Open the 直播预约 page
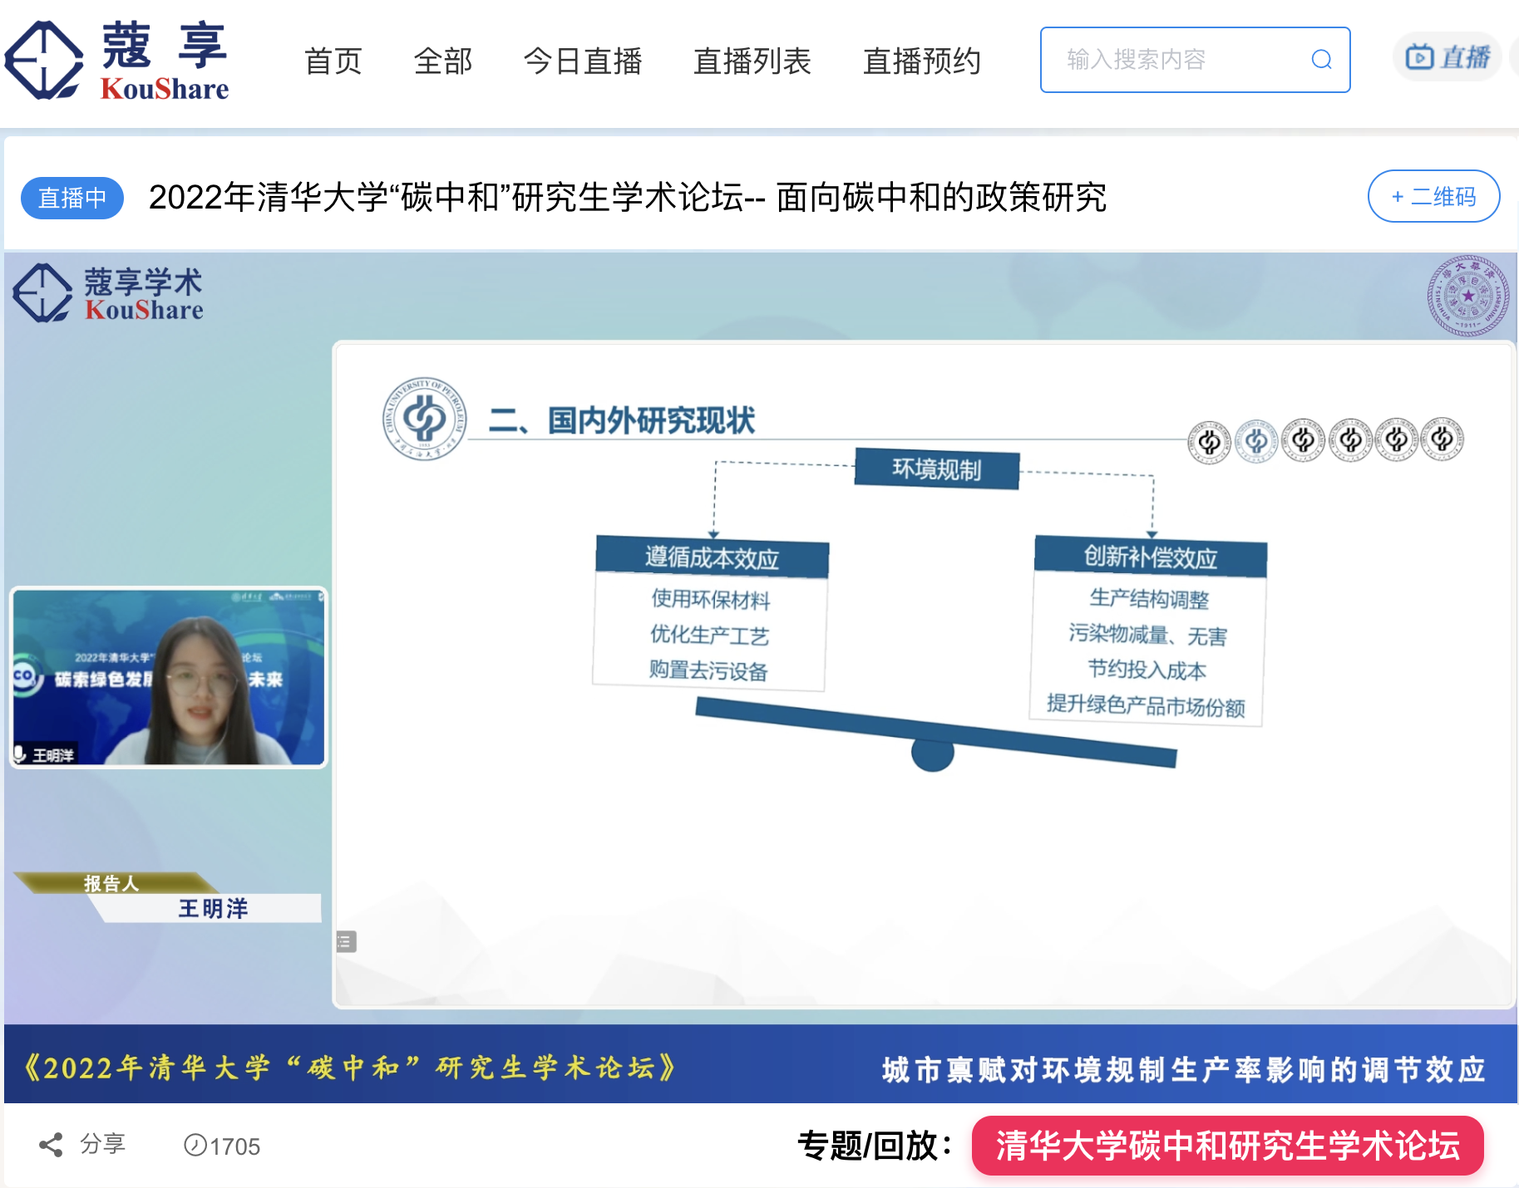This screenshot has width=1519, height=1188. (x=921, y=61)
